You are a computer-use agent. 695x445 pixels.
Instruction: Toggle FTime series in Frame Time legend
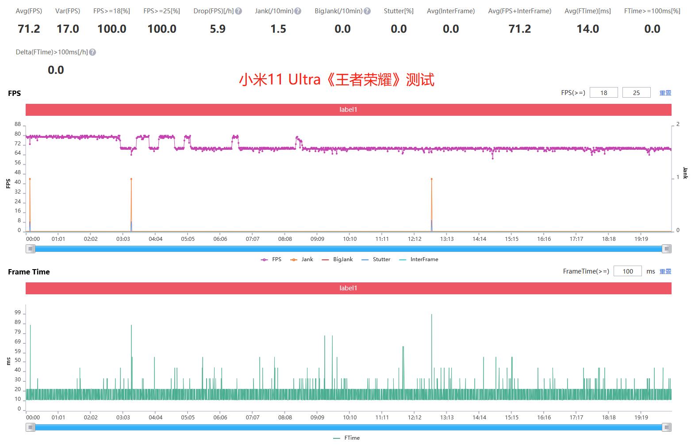pyautogui.click(x=346, y=438)
